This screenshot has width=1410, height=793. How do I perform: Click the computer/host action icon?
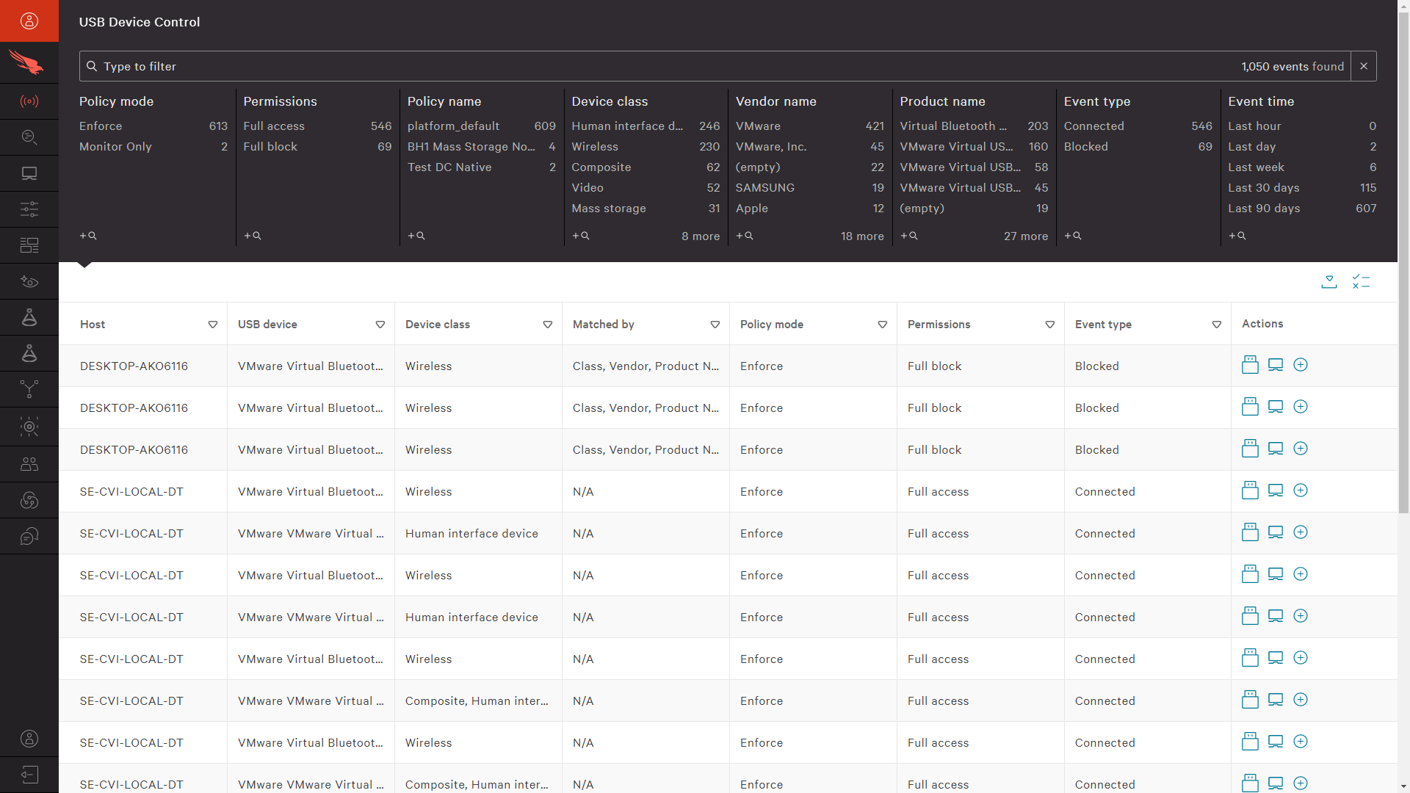[x=1276, y=365]
